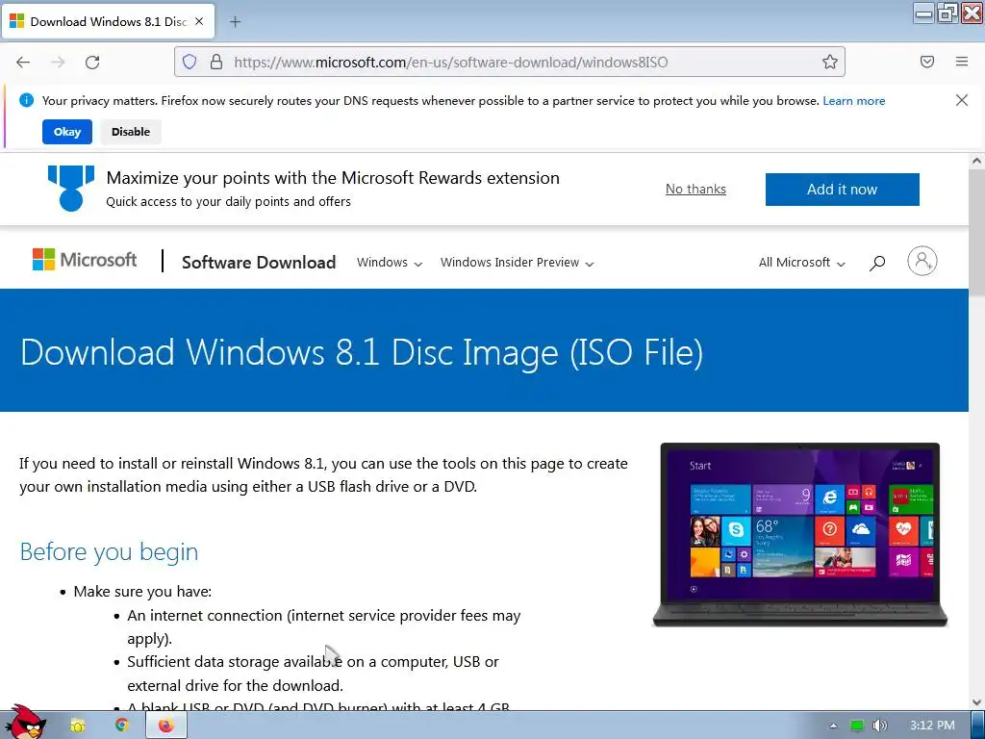985x739 pixels.
Task: Expand Windows Insider Preview dropdown
Action: coord(517,263)
